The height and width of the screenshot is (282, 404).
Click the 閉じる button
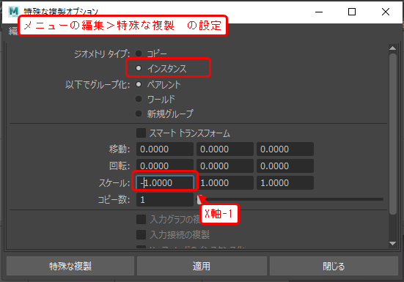pos(334,266)
